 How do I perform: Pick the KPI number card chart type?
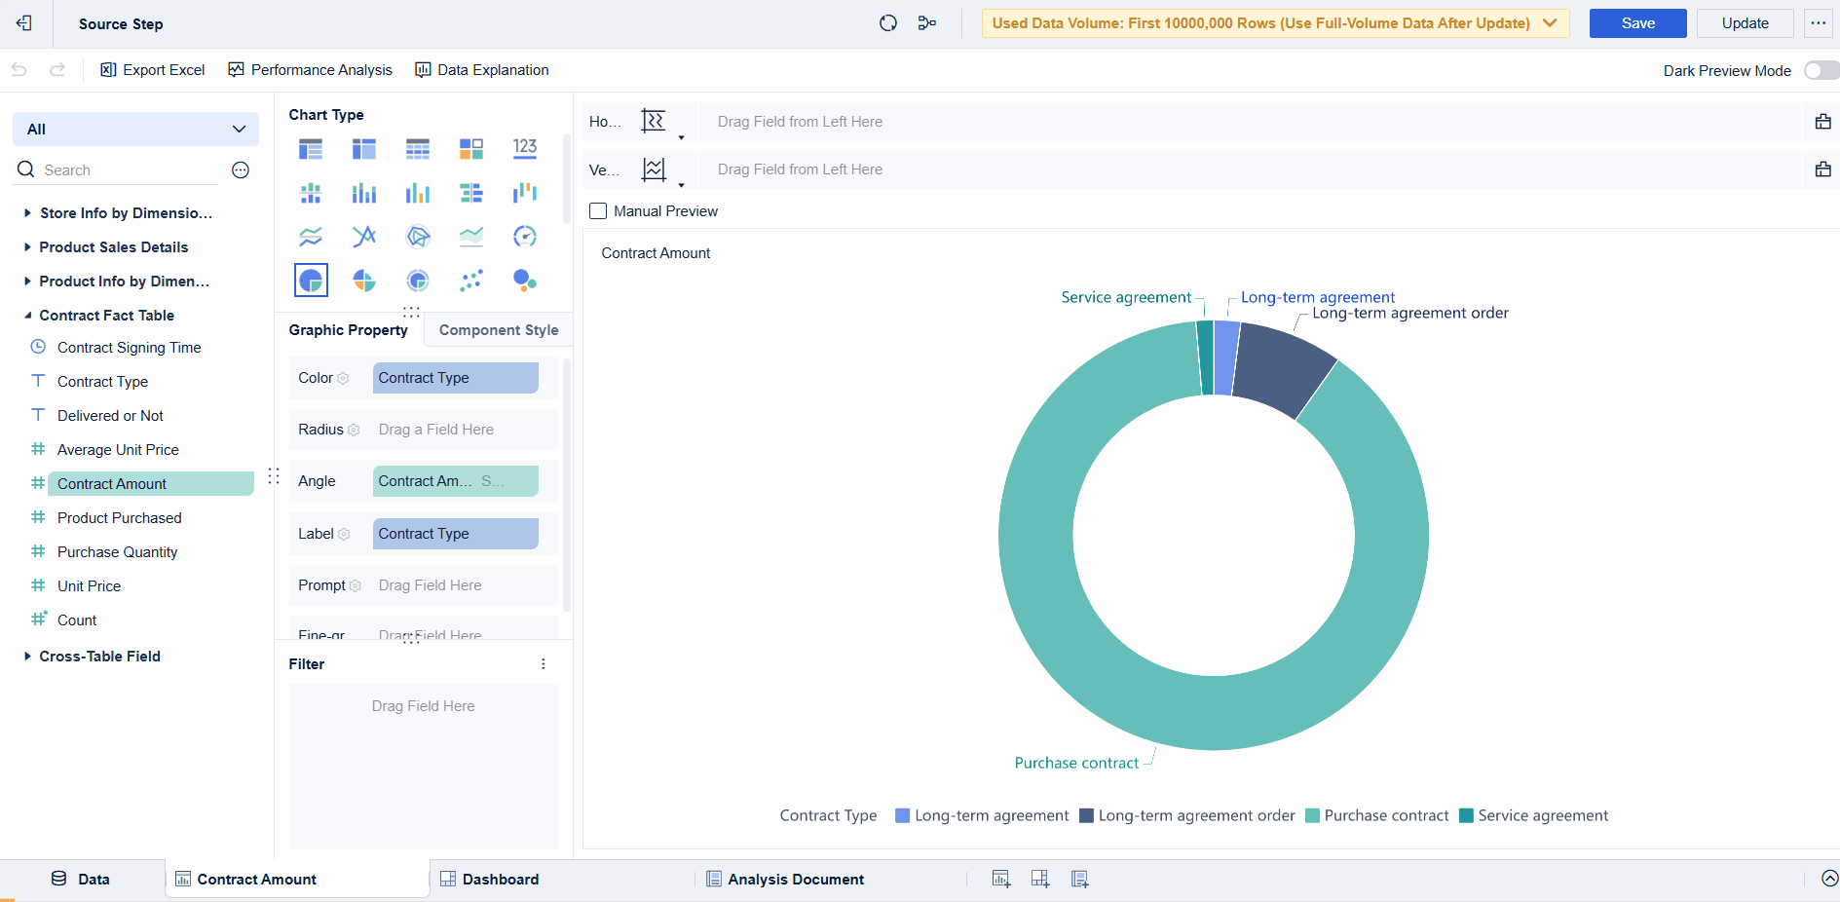525,148
